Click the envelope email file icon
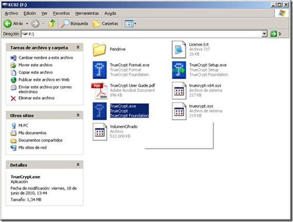 click(x=13, y=88)
